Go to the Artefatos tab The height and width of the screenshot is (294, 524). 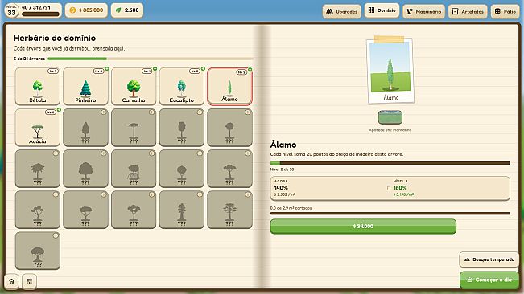(x=468, y=12)
